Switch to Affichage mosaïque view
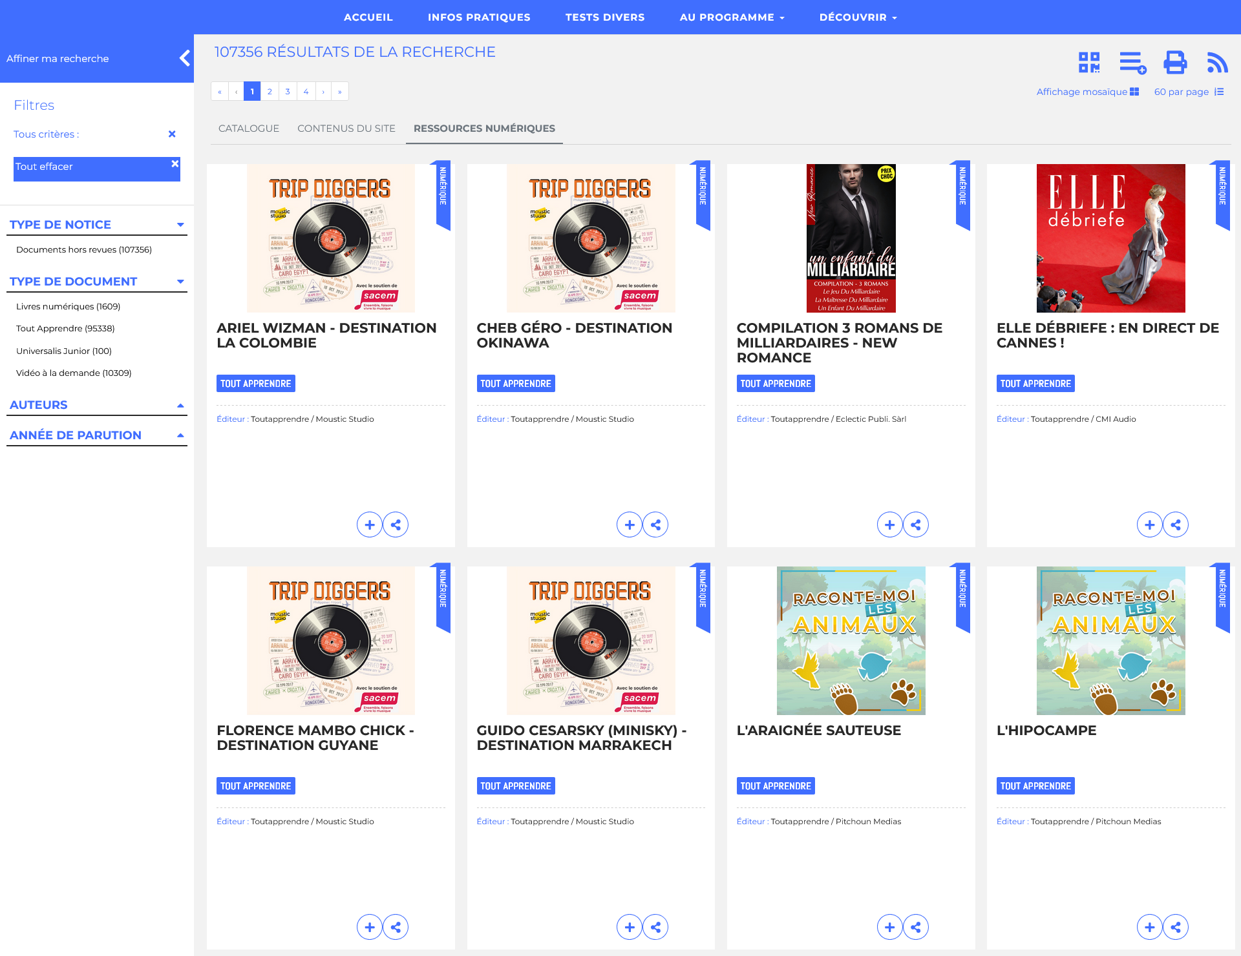The image size is (1241, 956). click(1087, 92)
